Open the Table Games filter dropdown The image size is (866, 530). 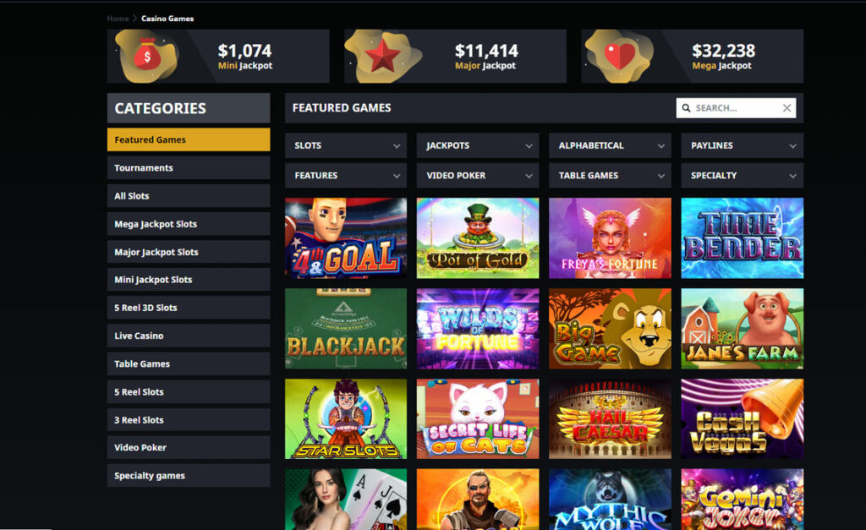point(611,176)
